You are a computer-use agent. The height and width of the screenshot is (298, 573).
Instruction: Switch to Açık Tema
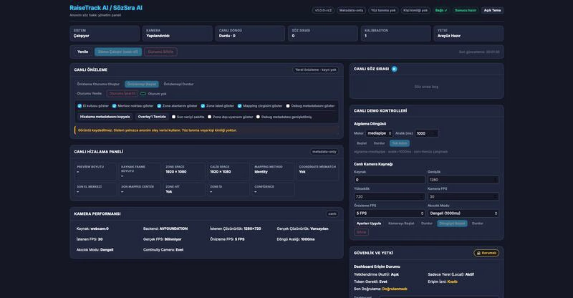tap(492, 11)
